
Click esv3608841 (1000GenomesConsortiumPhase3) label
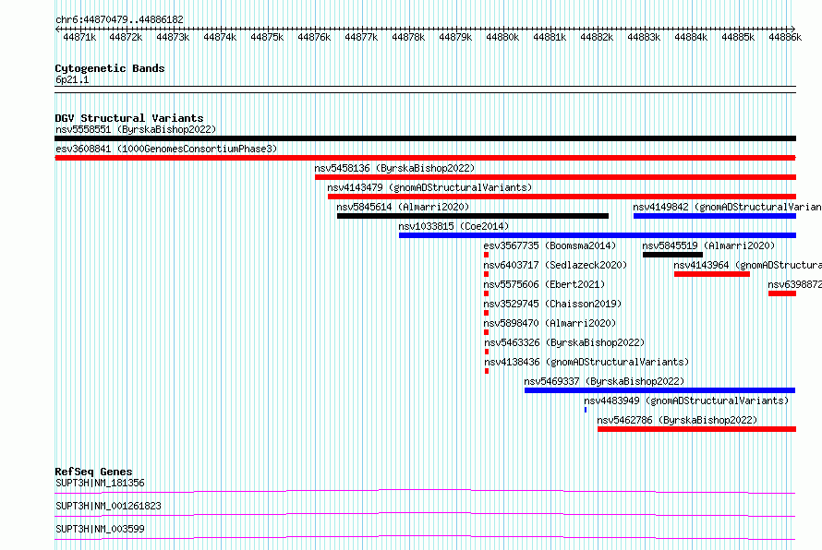coord(166,149)
